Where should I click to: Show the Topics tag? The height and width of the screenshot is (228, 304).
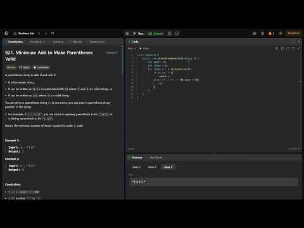pyautogui.click(x=24, y=67)
